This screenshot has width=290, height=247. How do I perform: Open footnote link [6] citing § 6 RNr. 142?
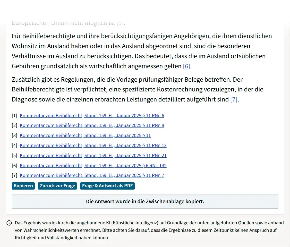[x=92, y=166]
